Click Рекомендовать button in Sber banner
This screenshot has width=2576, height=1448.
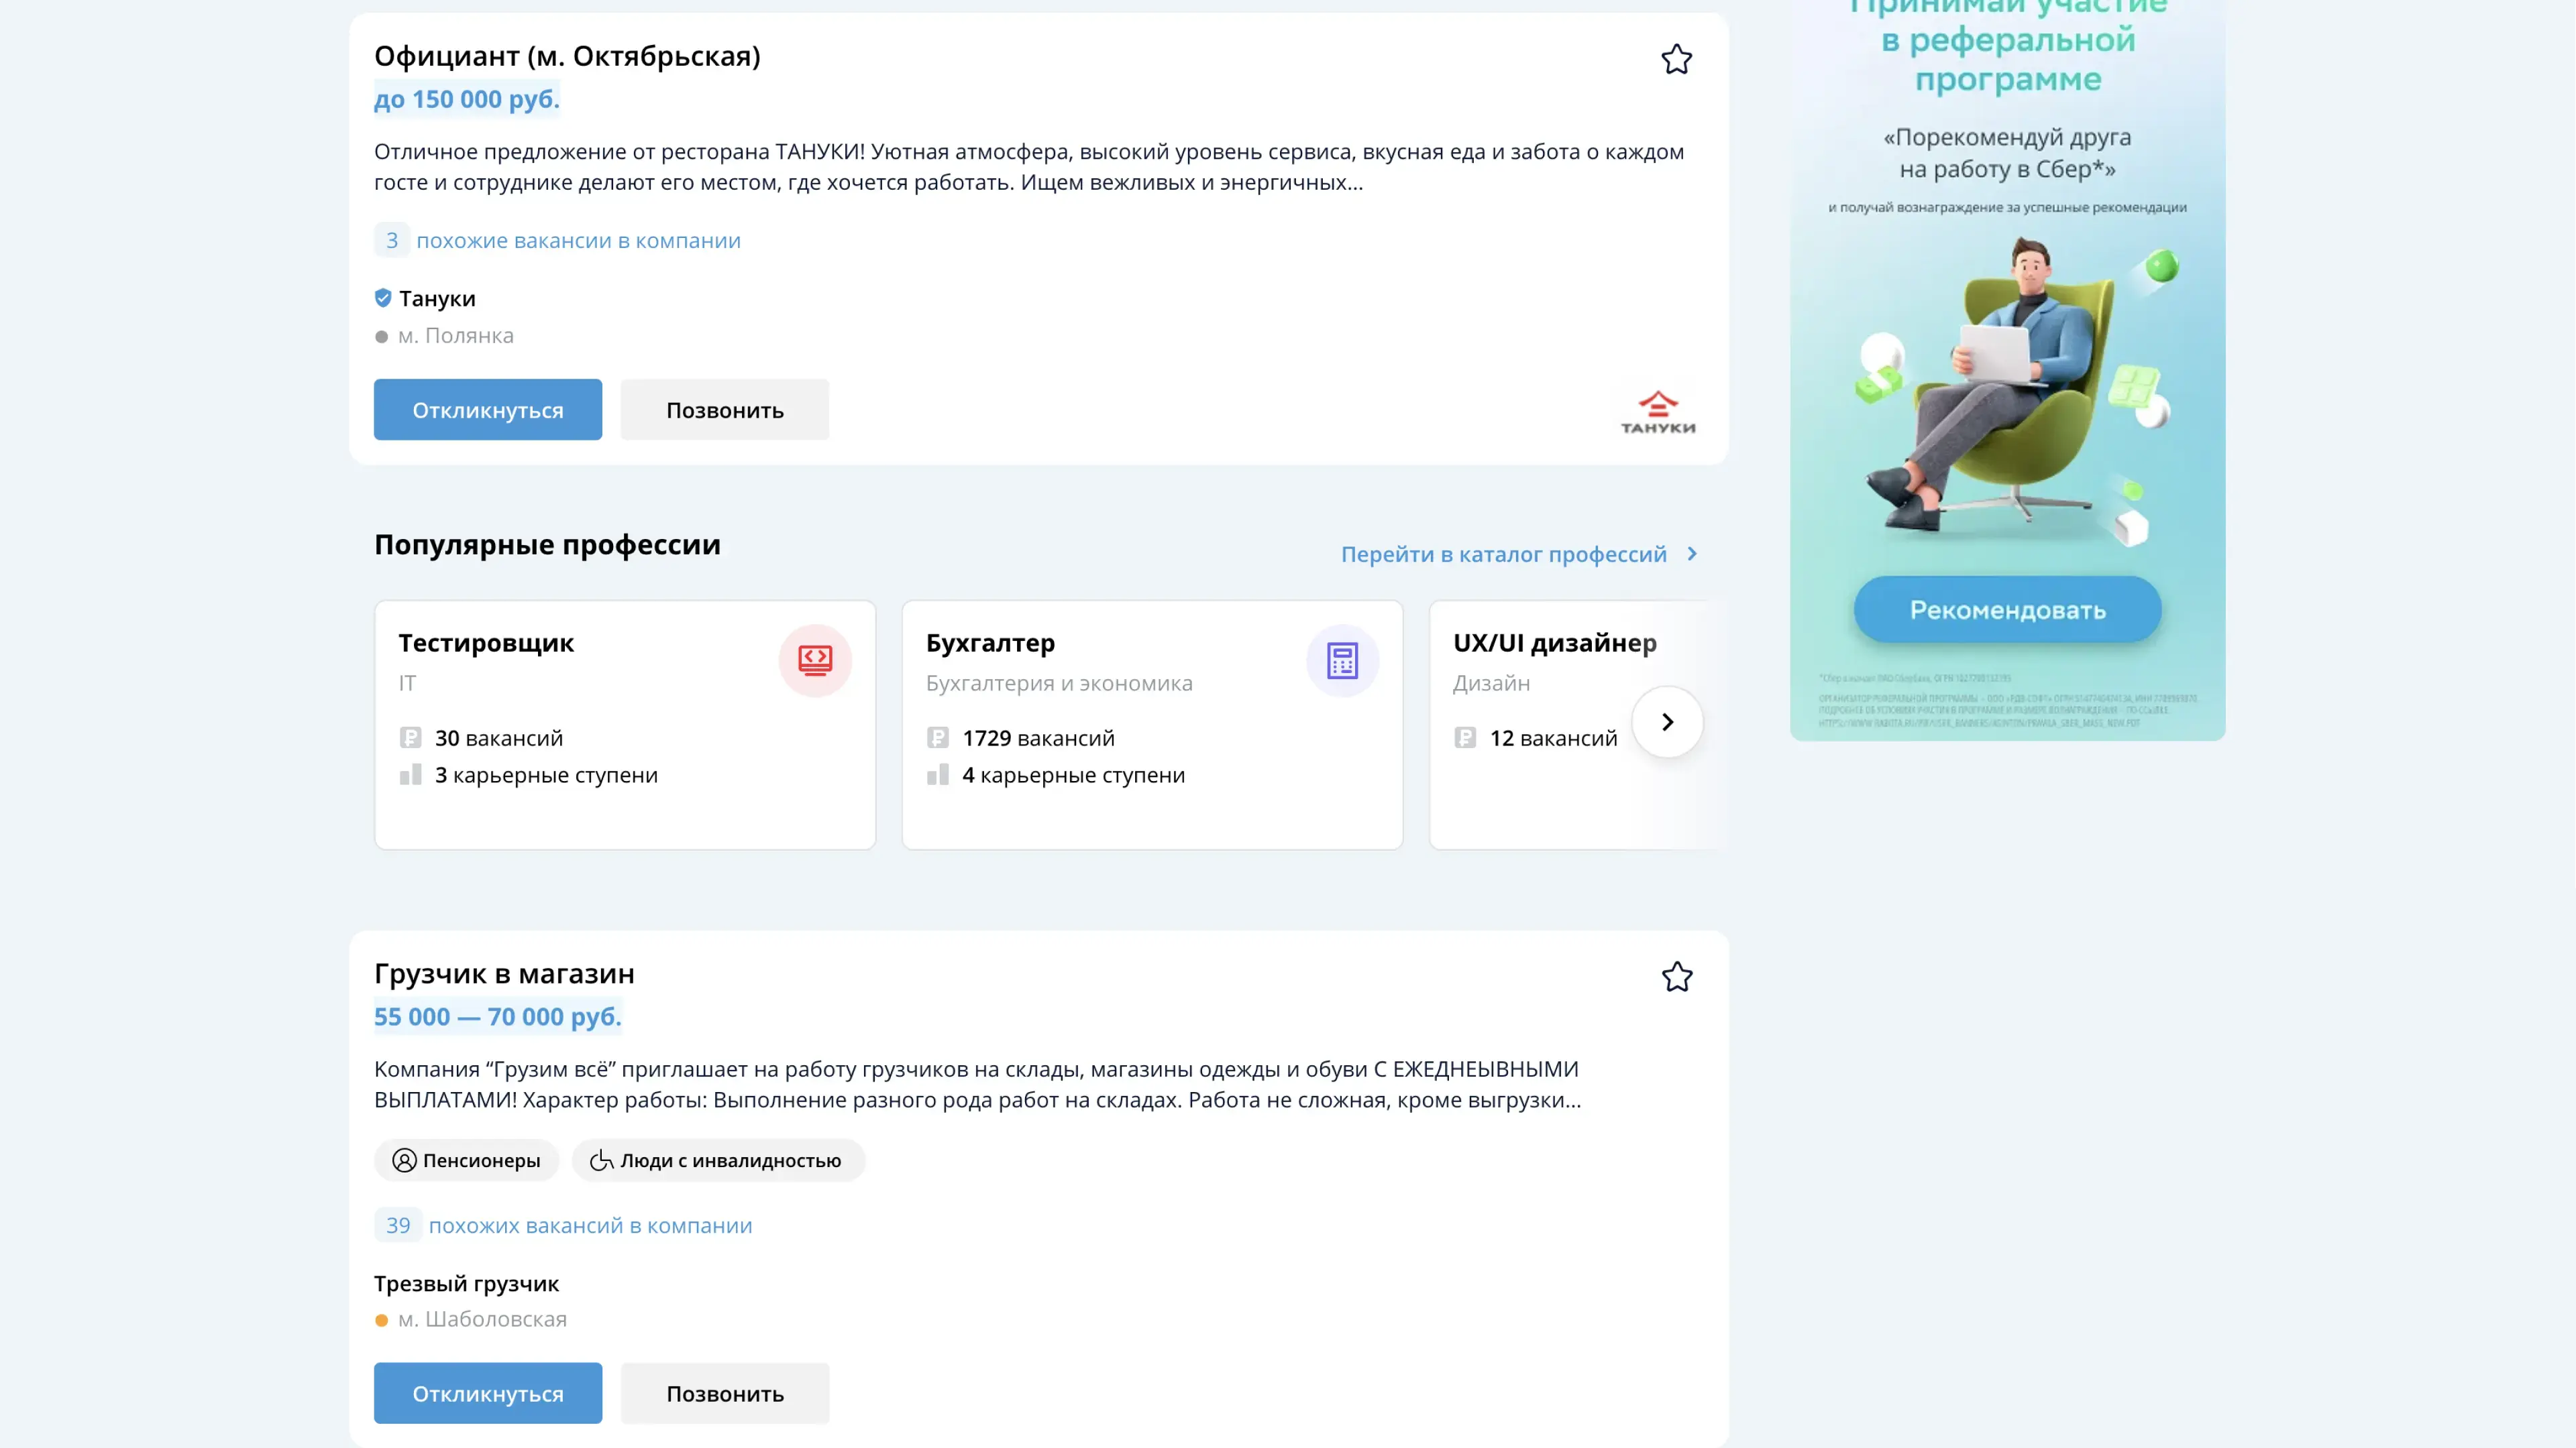pos(2007,609)
